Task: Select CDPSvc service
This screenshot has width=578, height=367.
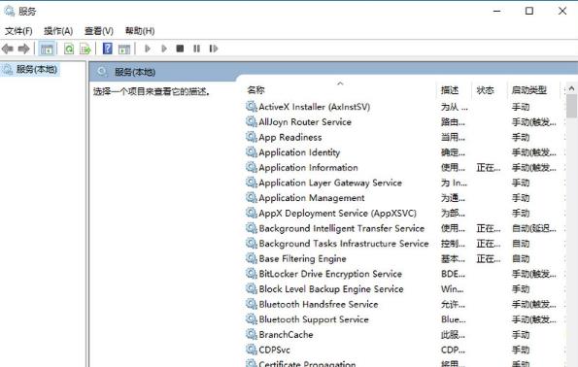Action: pyautogui.click(x=274, y=350)
